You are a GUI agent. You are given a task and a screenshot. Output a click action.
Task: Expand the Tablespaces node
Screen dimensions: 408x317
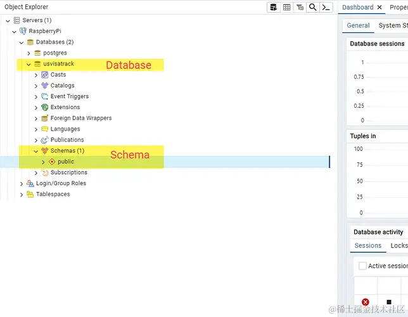click(22, 195)
